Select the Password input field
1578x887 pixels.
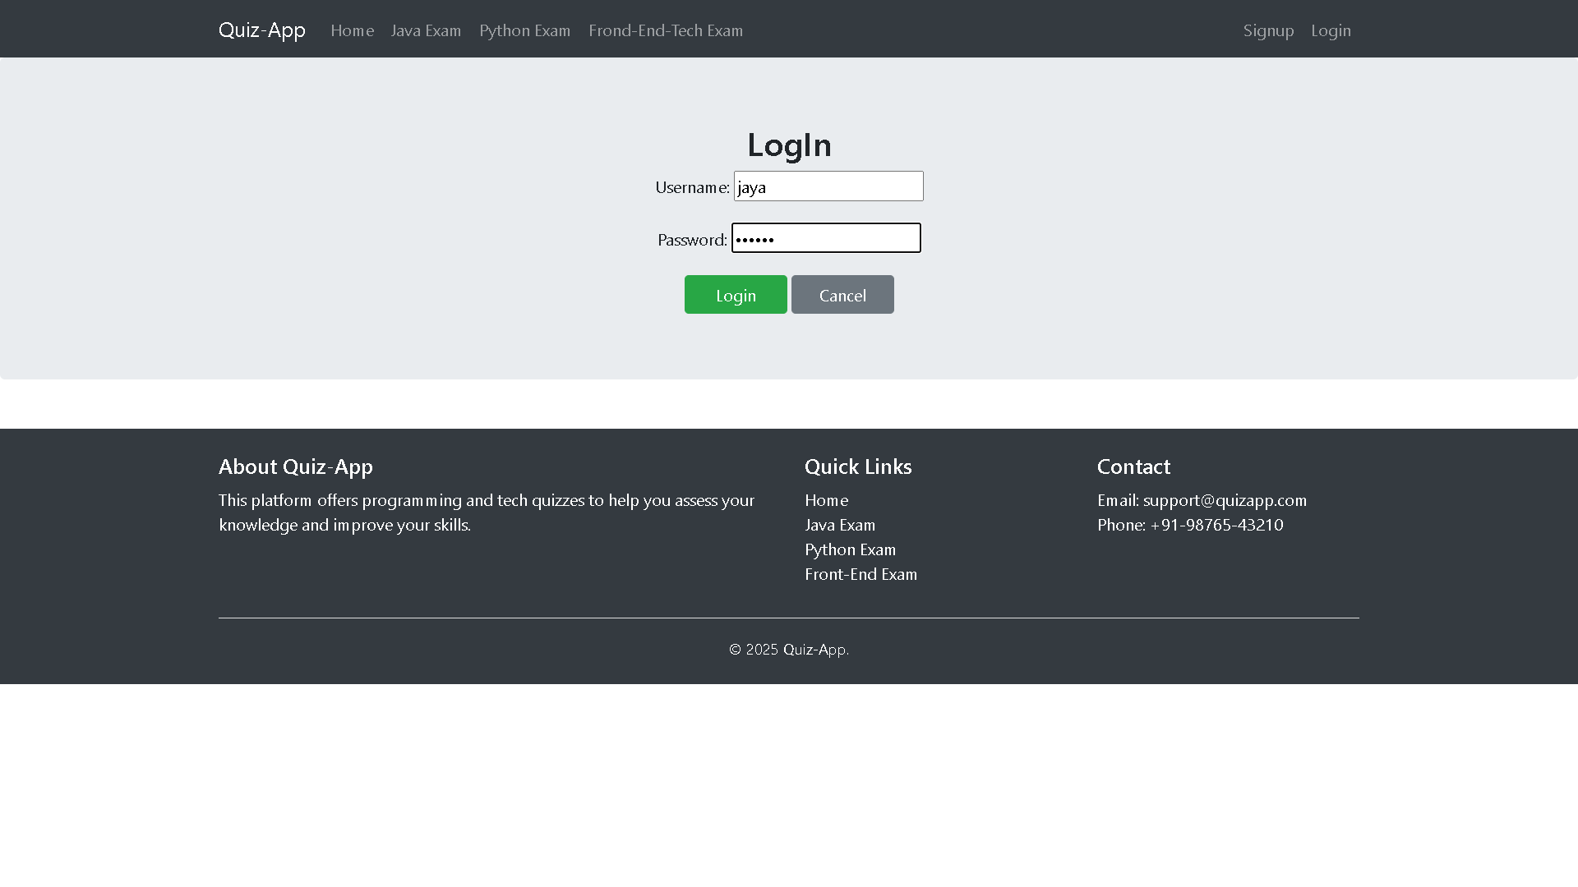tap(825, 238)
